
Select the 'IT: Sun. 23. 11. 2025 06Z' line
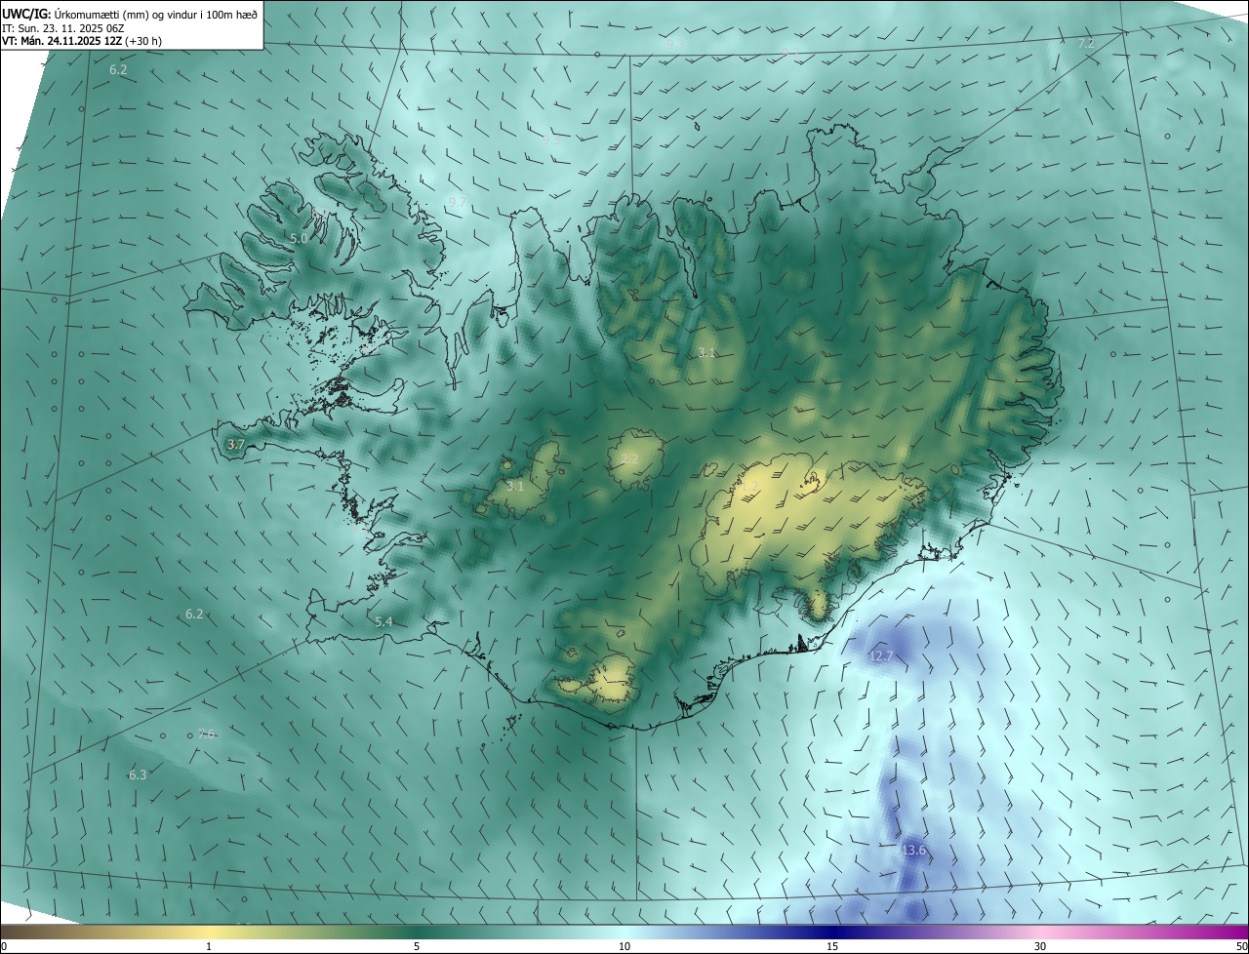64,27
